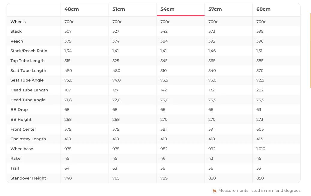Select the Seat Tube Angle row label

click(27, 80)
